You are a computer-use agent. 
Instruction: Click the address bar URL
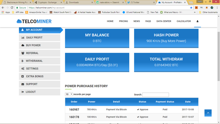[x=46, y=8]
